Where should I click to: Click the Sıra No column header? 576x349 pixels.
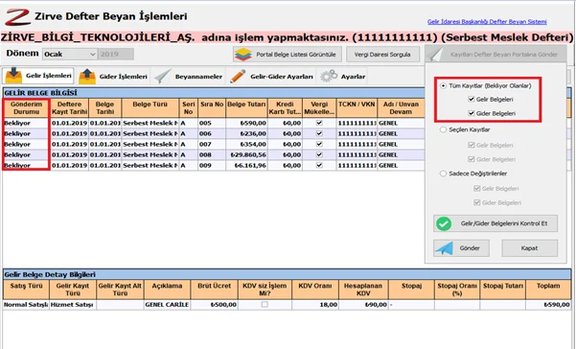click(x=212, y=108)
